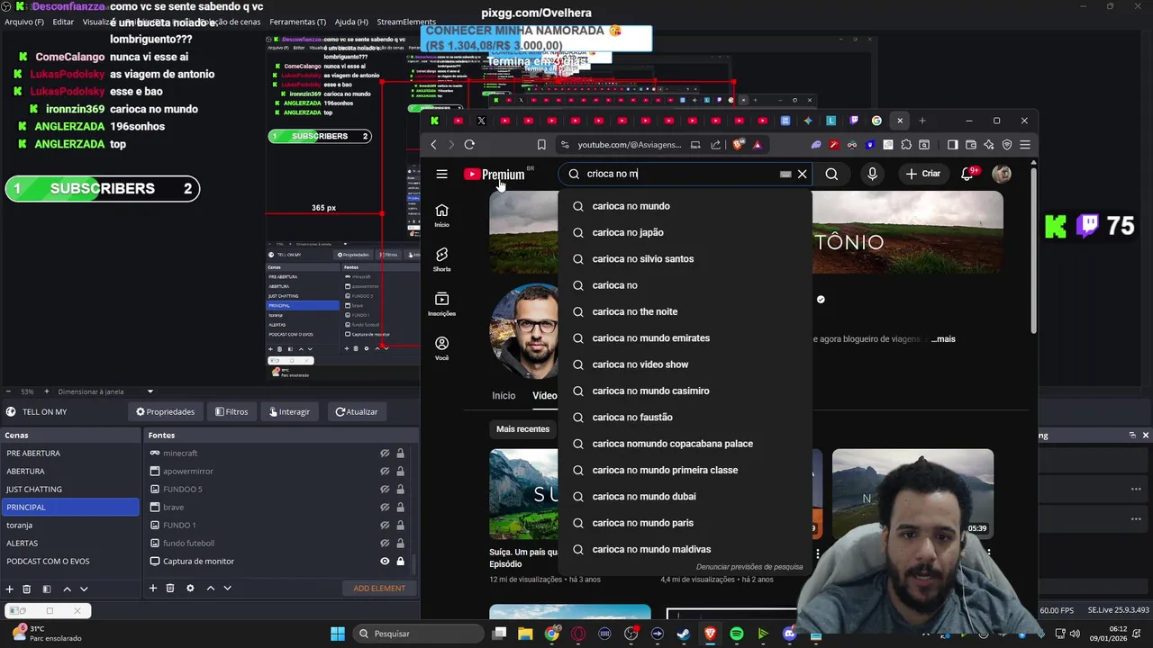Click the YouTube search magnifier button

point(831,174)
